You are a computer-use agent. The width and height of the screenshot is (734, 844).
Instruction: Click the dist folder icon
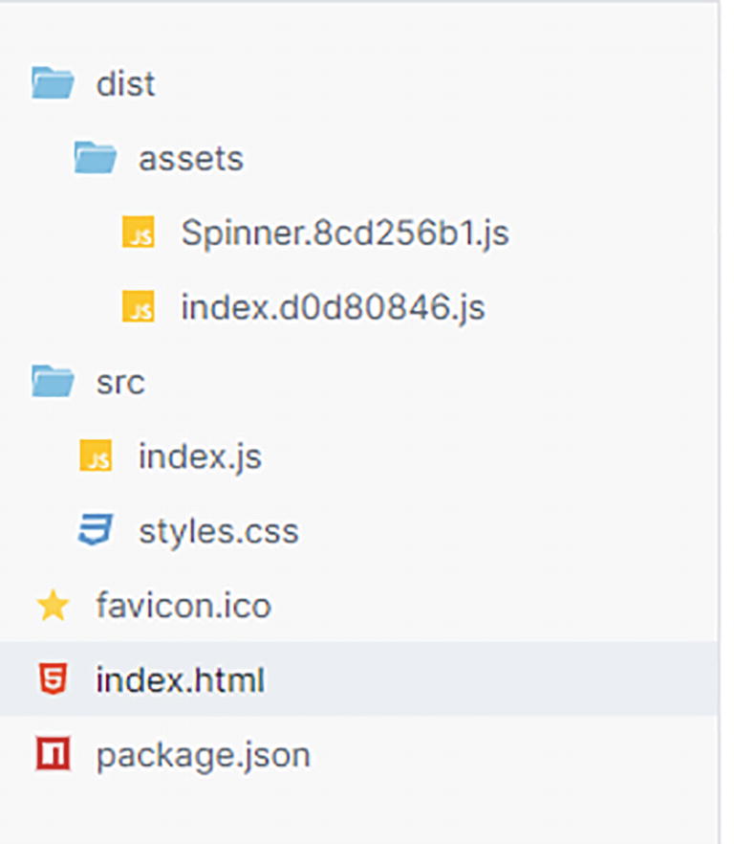(53, 83)
